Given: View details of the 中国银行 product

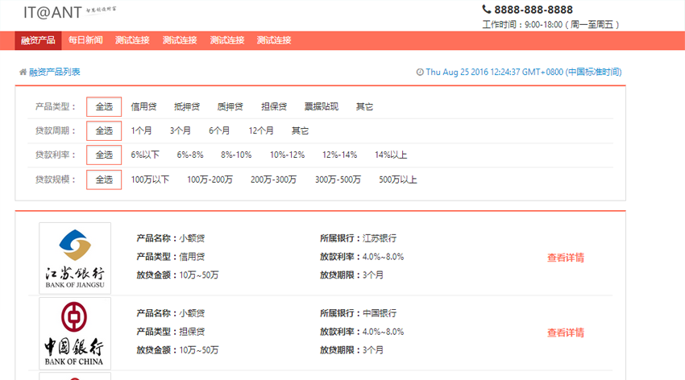Looking at the screenshot, I should pos(566,332).
